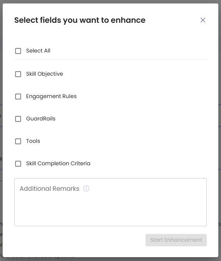Click the 'GuardRails' label text
Viewport: 221px width, 261px height.
(41, 119)
